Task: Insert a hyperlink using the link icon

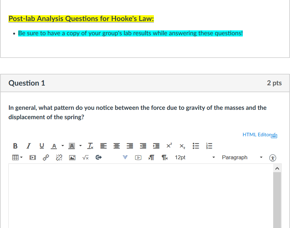Action: point(46,157)
